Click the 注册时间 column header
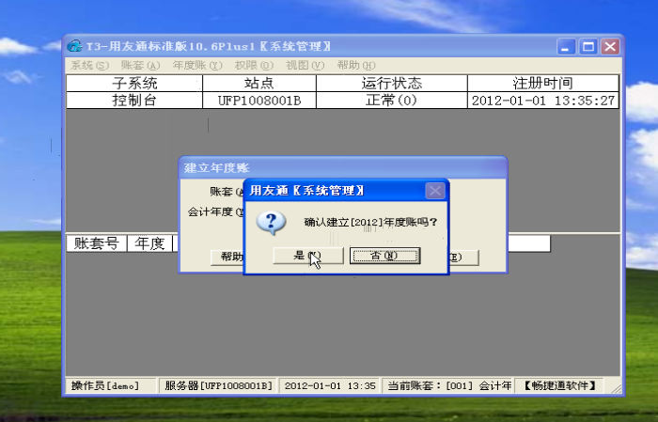This screenshot has height=422, width=658. coord(542,83)
